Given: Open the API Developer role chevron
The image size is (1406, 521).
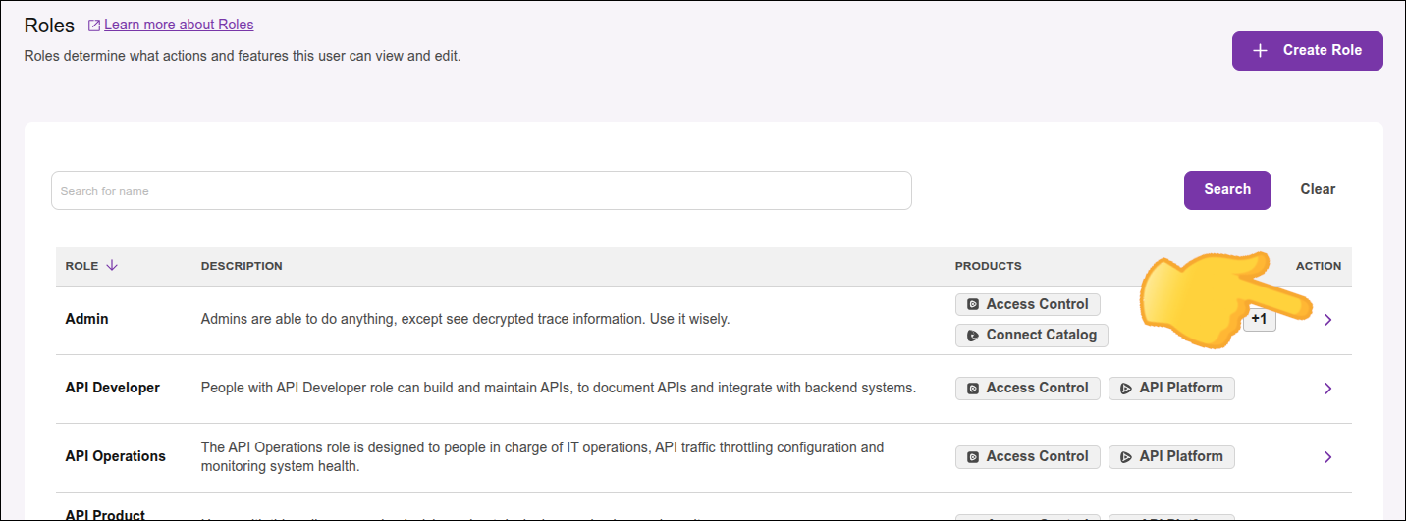Looking at the screenshot, I should (x=1328, y=389).
